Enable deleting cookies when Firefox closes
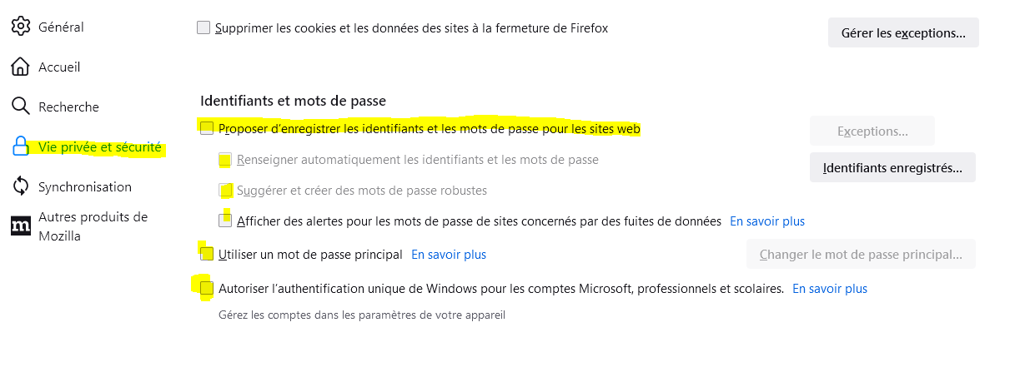The height and width of the screenshot is (367, 1025). (204, 28)
